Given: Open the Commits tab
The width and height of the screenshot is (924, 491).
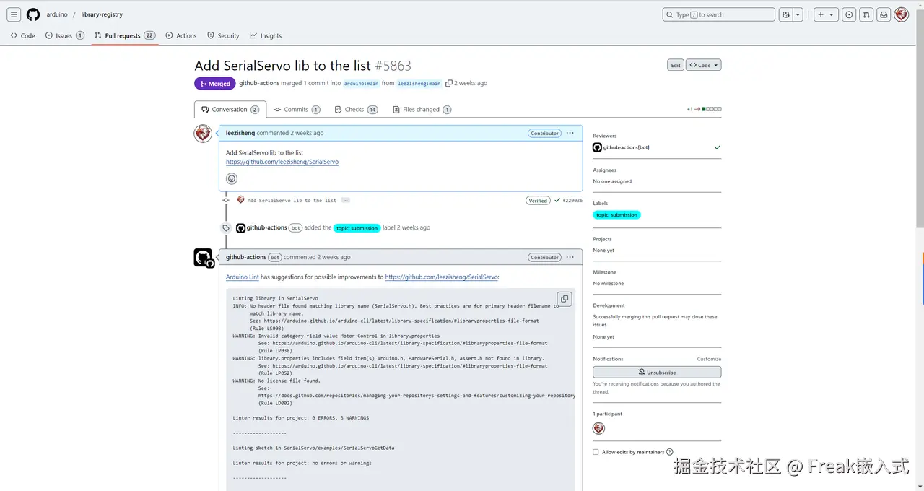Looking at the screenshot, I should pyautogui.click(x=297, y=110).
